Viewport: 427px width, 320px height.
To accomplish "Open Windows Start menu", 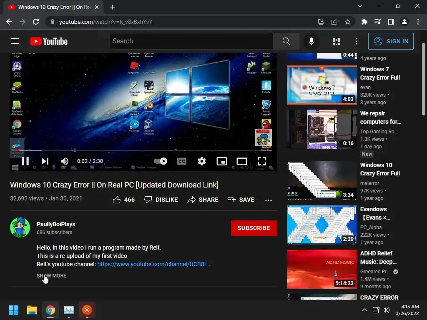I will [13, 310].
